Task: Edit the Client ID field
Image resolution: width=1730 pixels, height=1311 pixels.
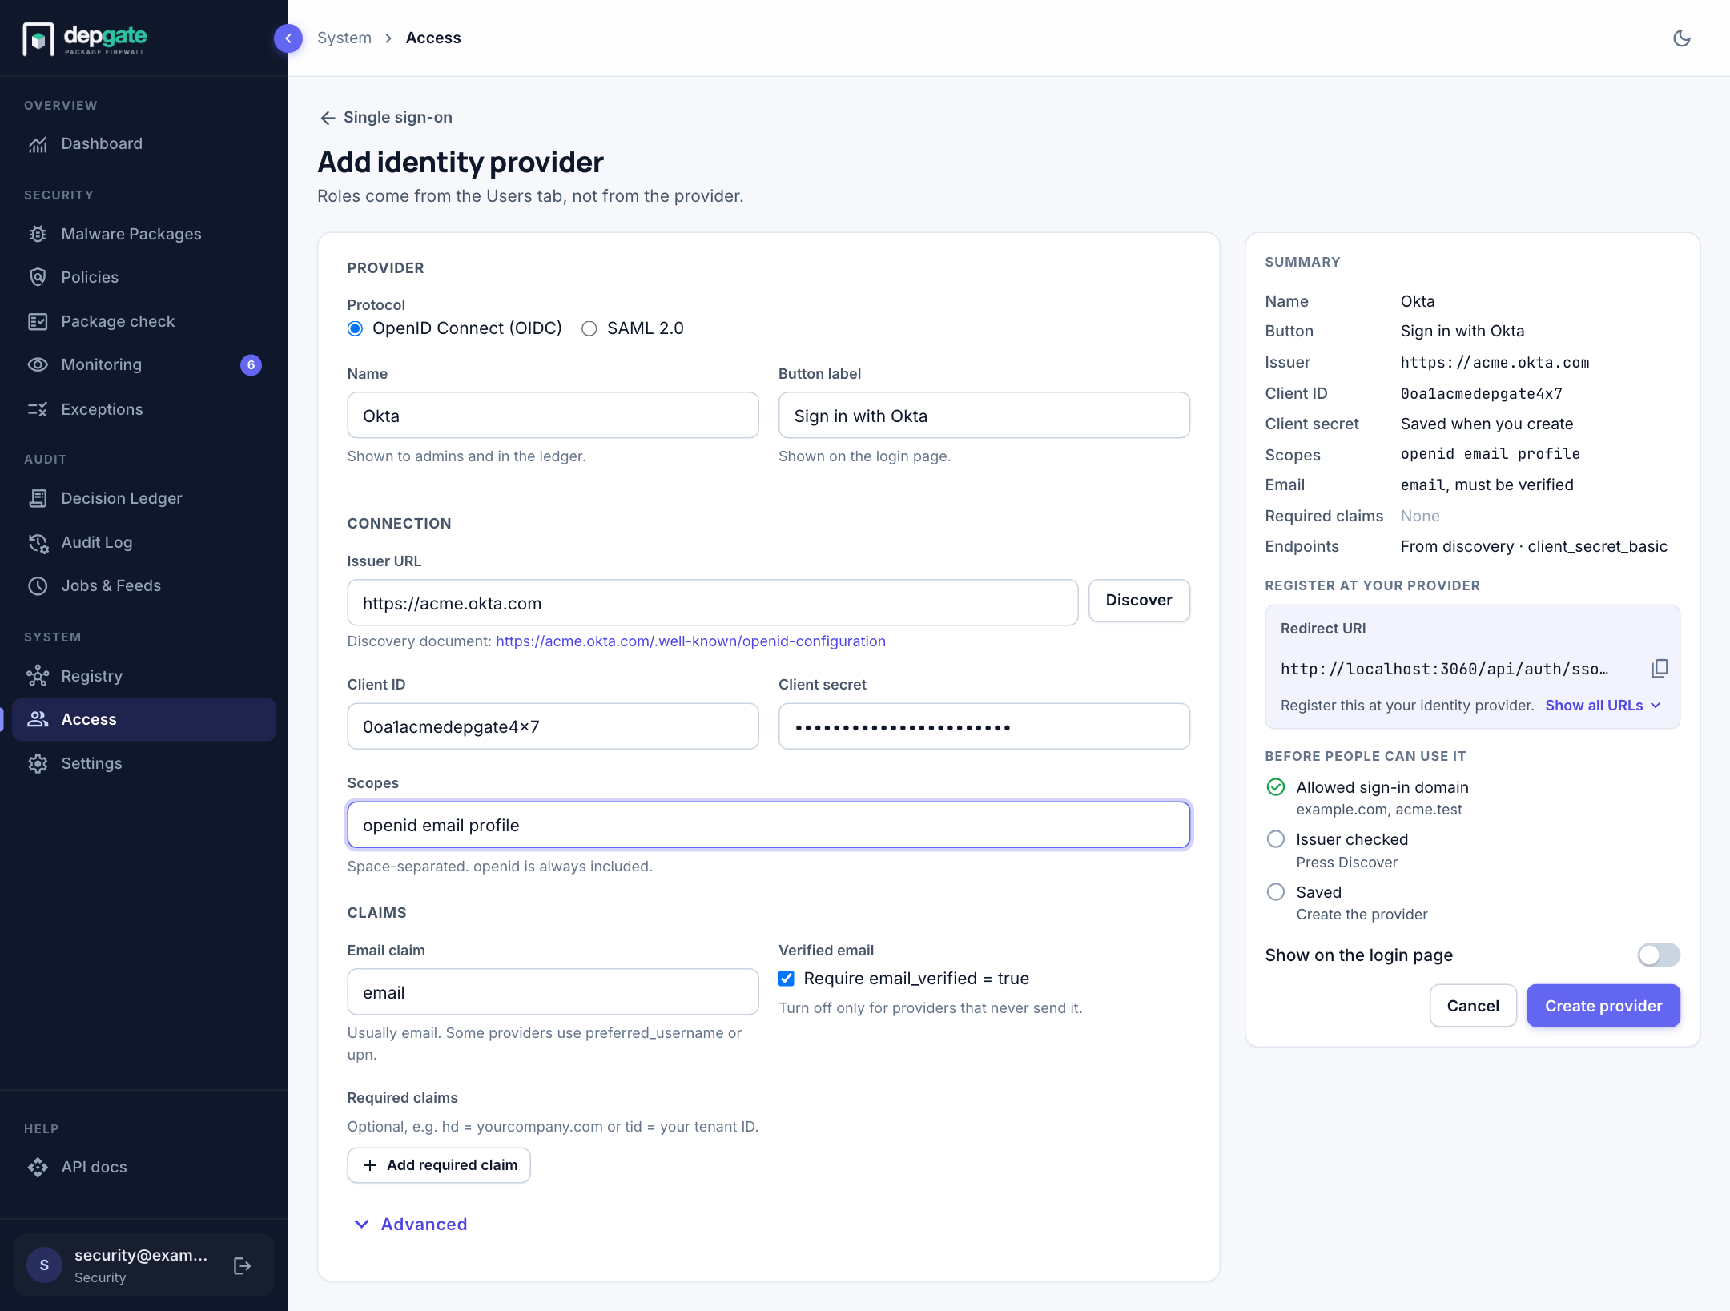Action: pyautogui.click(x=553, y=726)
